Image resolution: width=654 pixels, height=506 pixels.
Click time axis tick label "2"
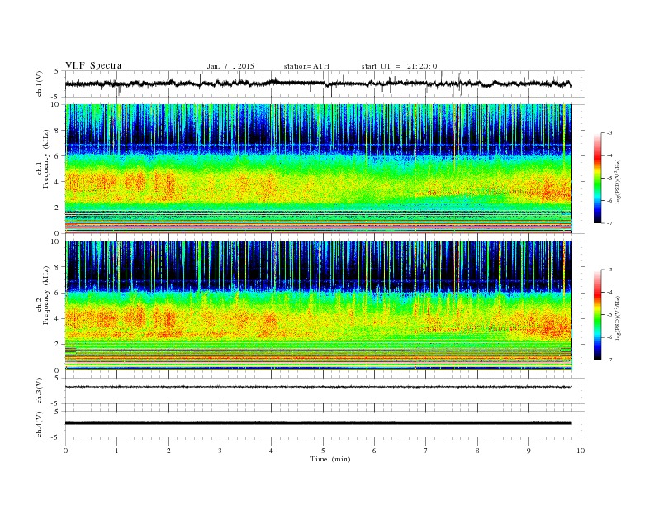168,451
